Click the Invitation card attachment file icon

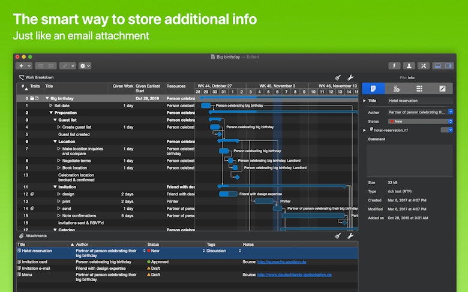pos(19,262)
